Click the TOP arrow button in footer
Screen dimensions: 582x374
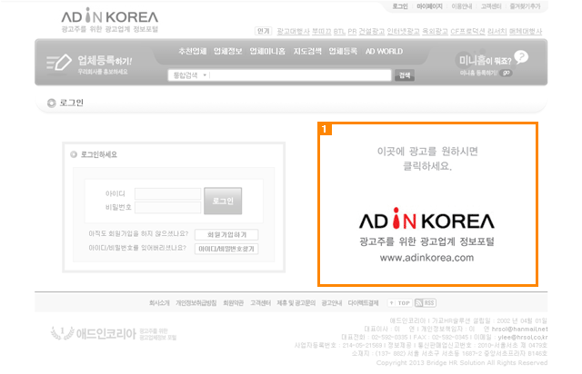(400, 303)
